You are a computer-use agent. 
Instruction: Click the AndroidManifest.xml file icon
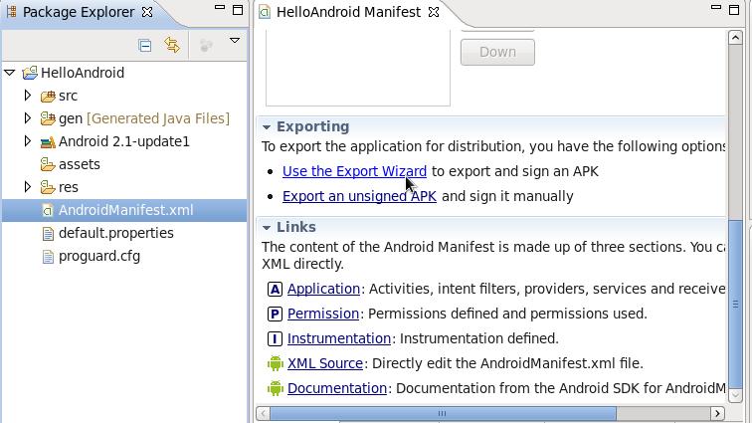pyautogui.click(x=48, y=210)
